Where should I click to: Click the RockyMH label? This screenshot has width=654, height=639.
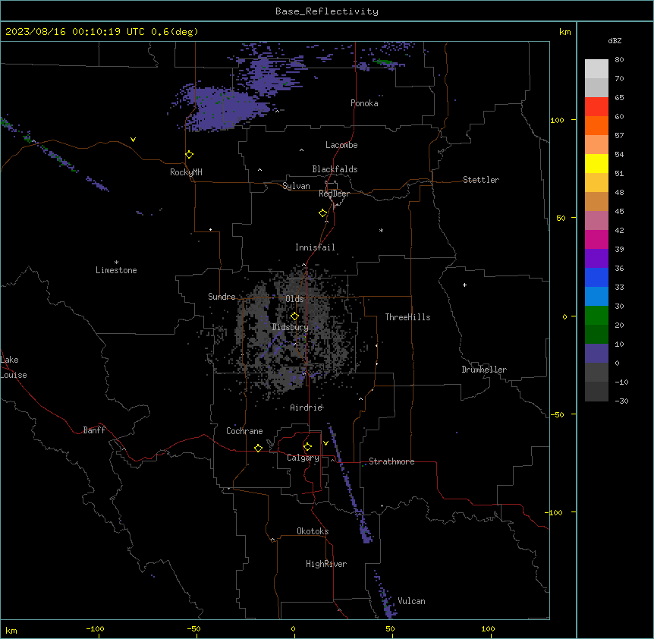(186, 172)
